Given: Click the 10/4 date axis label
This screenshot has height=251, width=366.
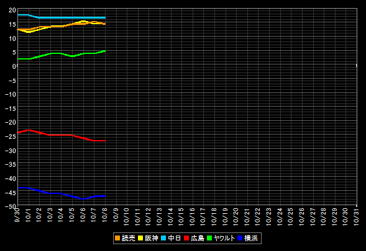Looking at the screenshot, I should [61, 214].
